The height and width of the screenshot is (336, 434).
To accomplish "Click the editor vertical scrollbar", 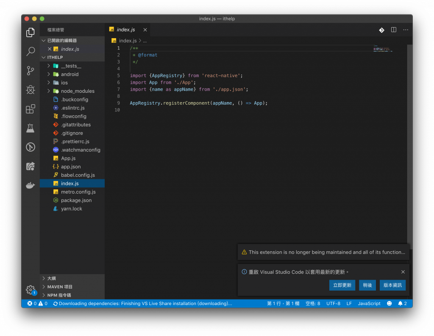I will [410, 147].
